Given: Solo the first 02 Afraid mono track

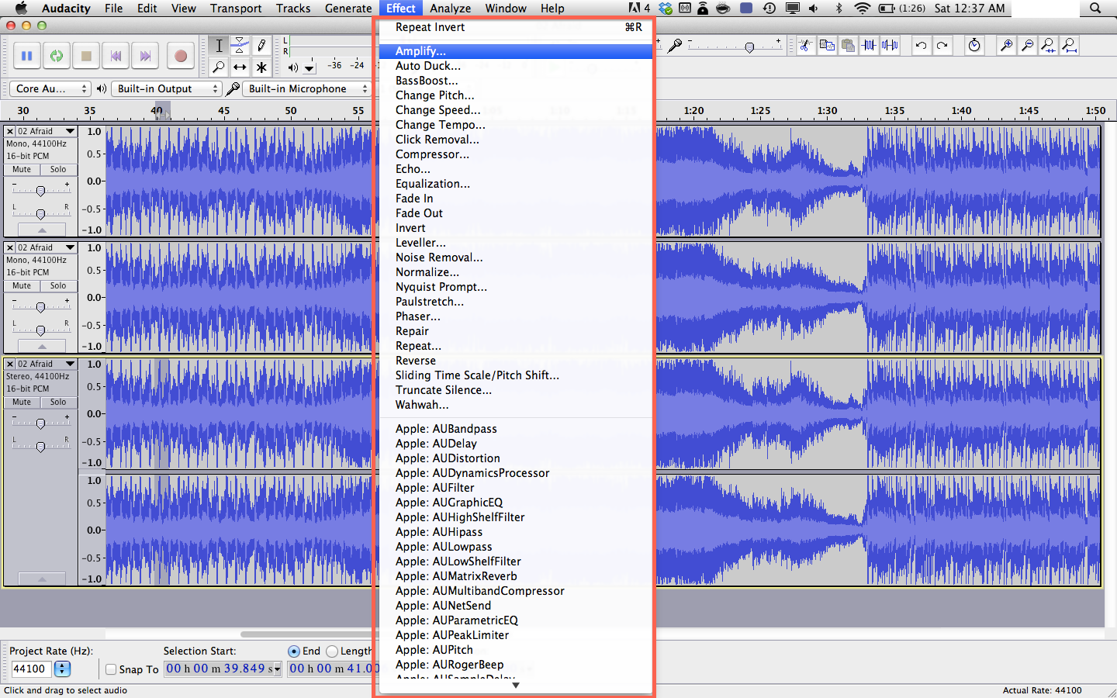Looking at the screenshot, I should point(58,169).
